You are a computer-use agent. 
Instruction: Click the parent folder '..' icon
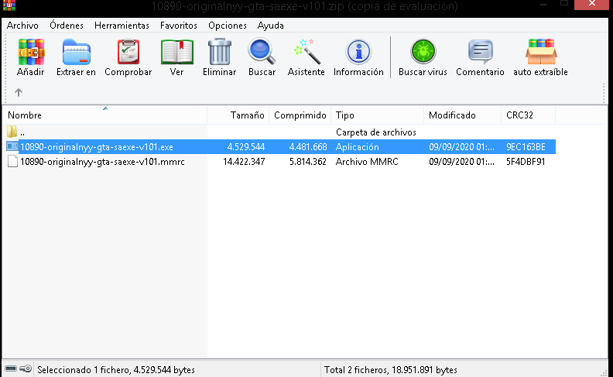point(12,132)
